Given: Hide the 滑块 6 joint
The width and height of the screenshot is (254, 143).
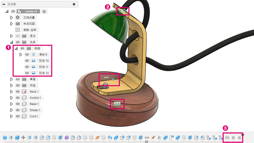Looking at the screenshot, I should [27, 55].
